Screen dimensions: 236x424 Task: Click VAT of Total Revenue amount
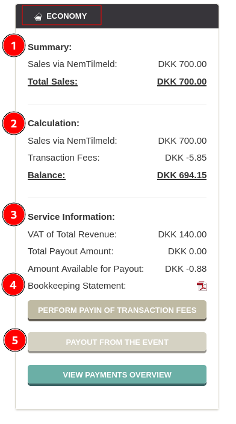click(182, 234)
